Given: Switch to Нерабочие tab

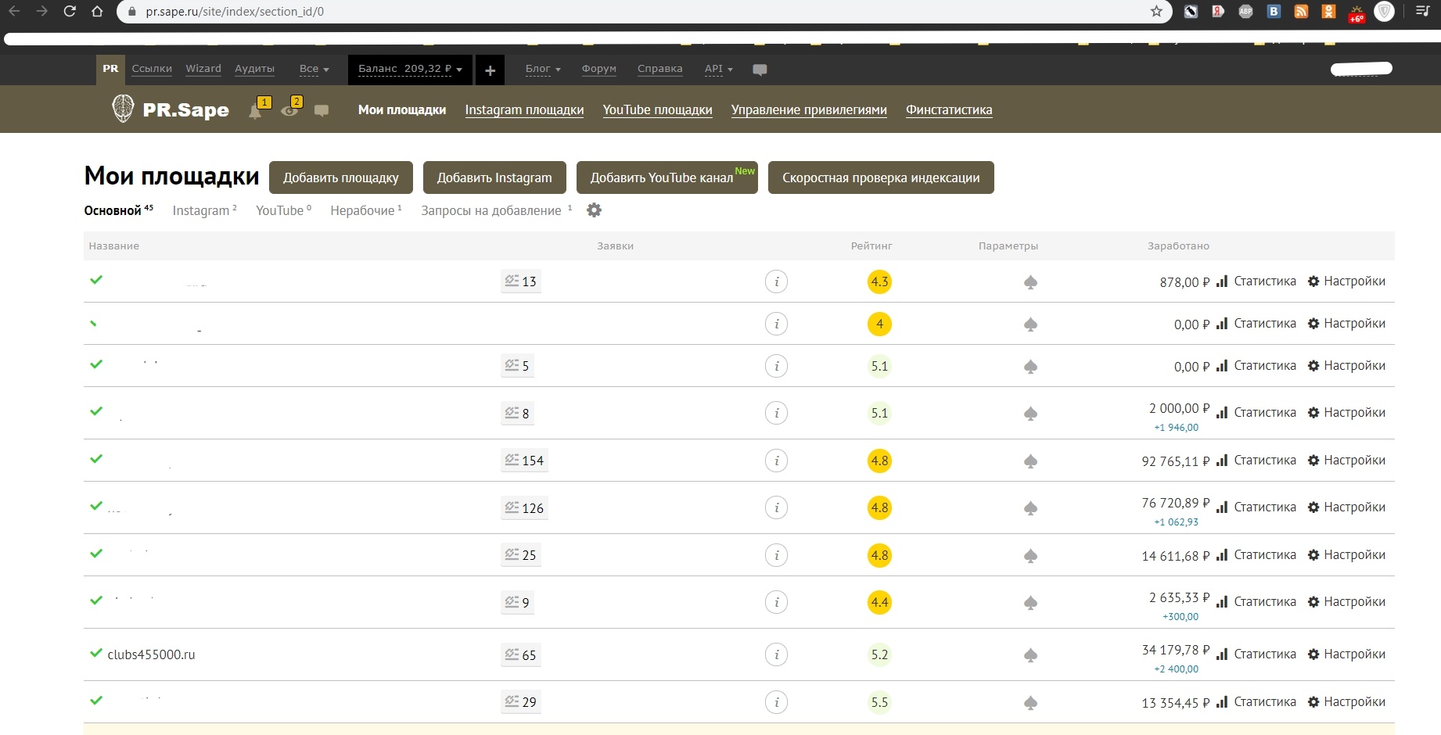Looking at the screenshot, I should (x=366, y=210).
